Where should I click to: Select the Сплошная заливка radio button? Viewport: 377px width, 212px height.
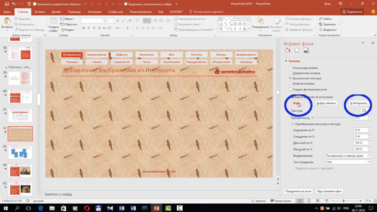(x=290, y=68)
